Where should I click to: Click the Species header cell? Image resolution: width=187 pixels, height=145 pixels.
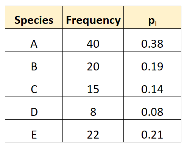click(x=34, y=17)
